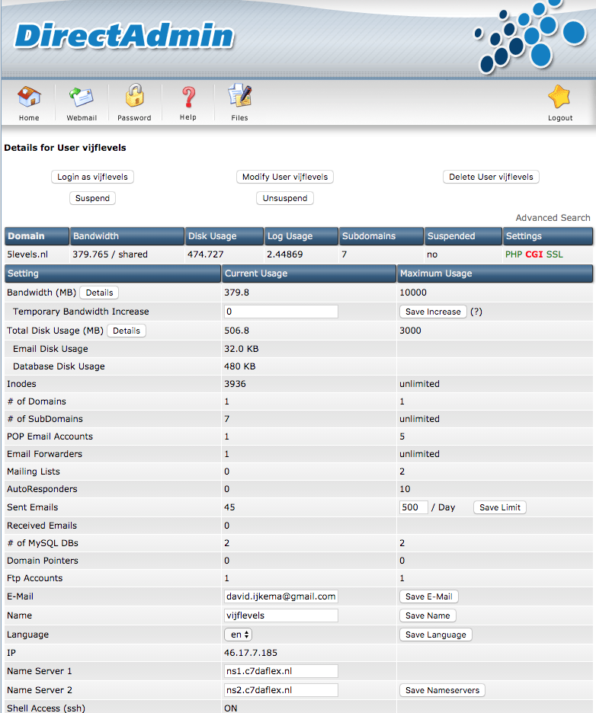Open the Files icon in toolbar
This screenshot has width=596, height=713.
tap(239, 98)
